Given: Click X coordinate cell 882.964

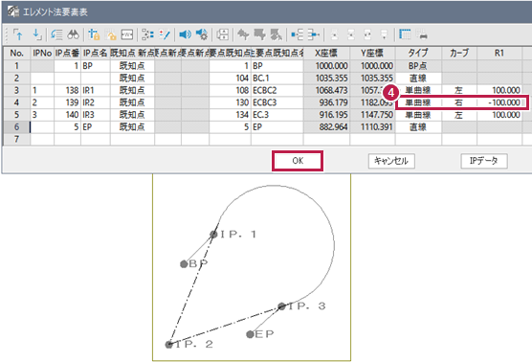Looking at the screenshot, I should click(326, 127).
